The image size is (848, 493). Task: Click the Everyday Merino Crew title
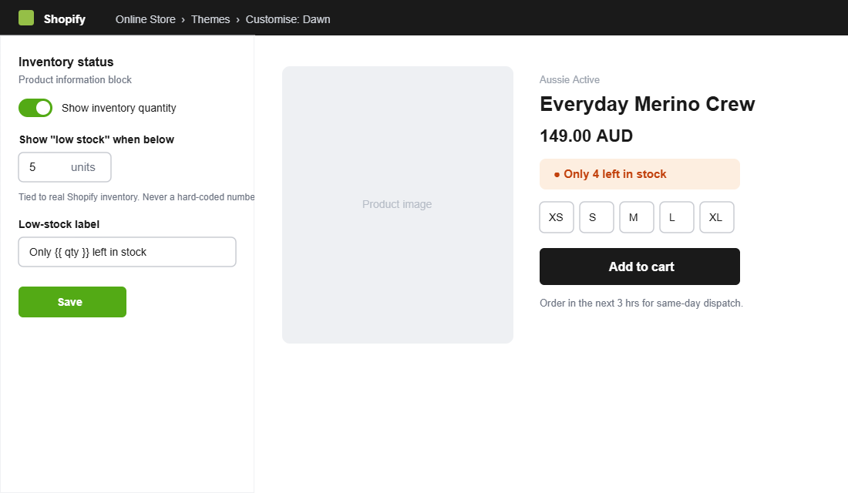[x=648, y=104]
